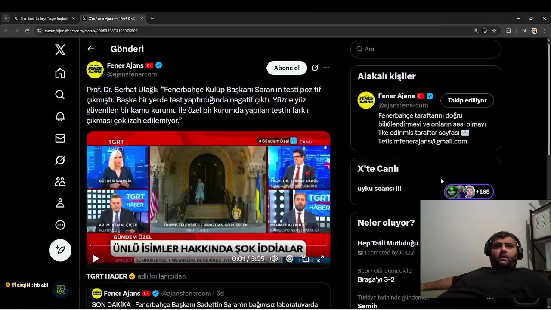Click the browser forward arrow
This screenshot has width=551, height=310.
coord(17,31)
